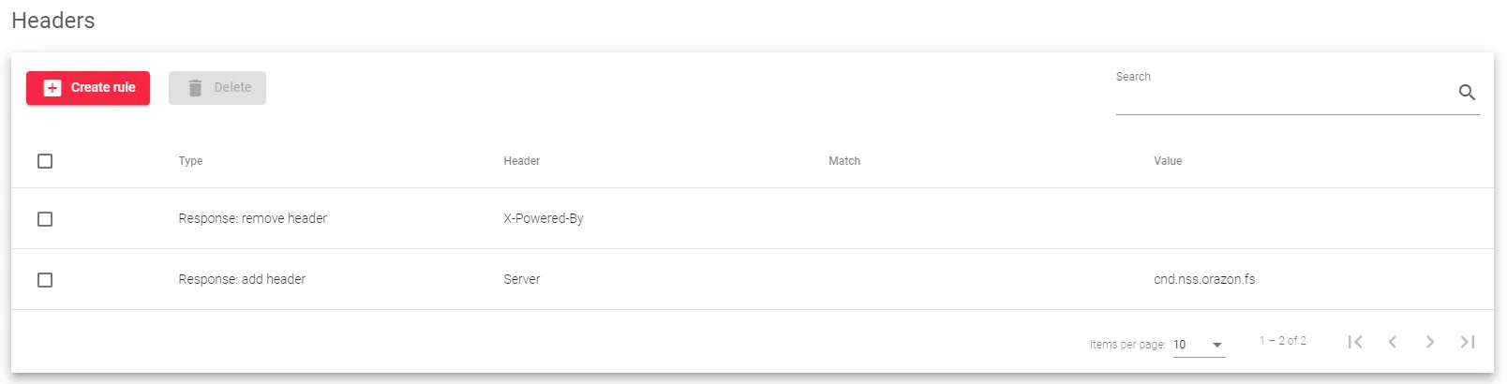Screen dimensions: 1507x384
Task: Open the 'Response: add header' rule row
Action: click(242, 279)
